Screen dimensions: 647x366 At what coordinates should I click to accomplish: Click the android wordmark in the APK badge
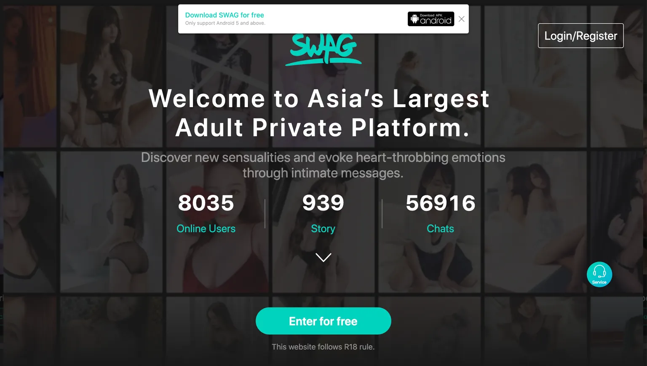[x=436, y=21]
